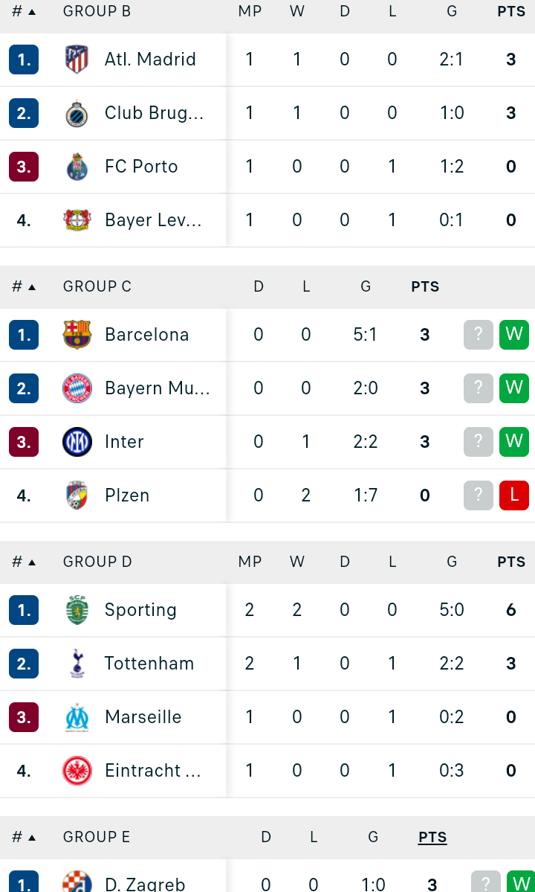535x892 pixels.
Task: Click Inter's grey question mark badge
Action: pyautogui.click(x=479, y=441)
